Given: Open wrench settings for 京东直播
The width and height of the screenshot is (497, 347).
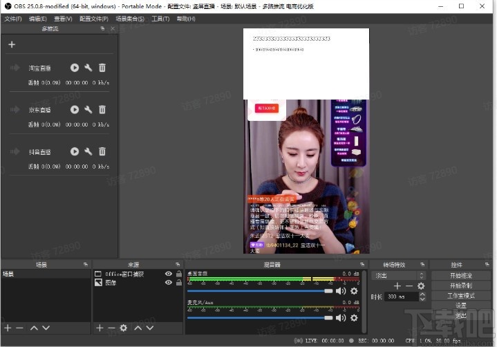Looking at the screenshot, I should coord(88,109).
